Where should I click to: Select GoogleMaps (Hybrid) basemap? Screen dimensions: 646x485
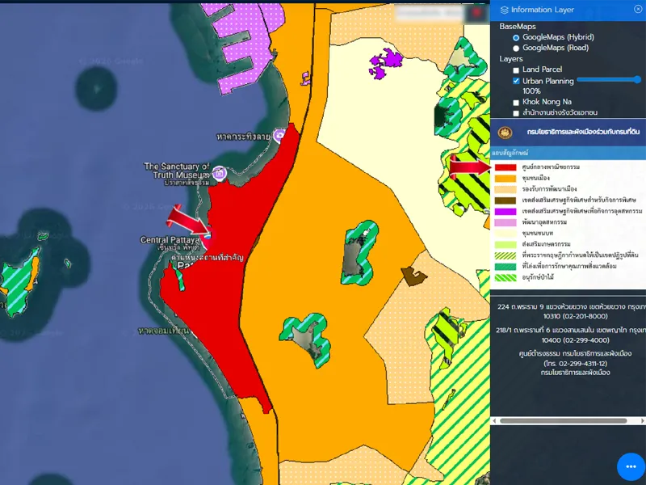[516, 38]
